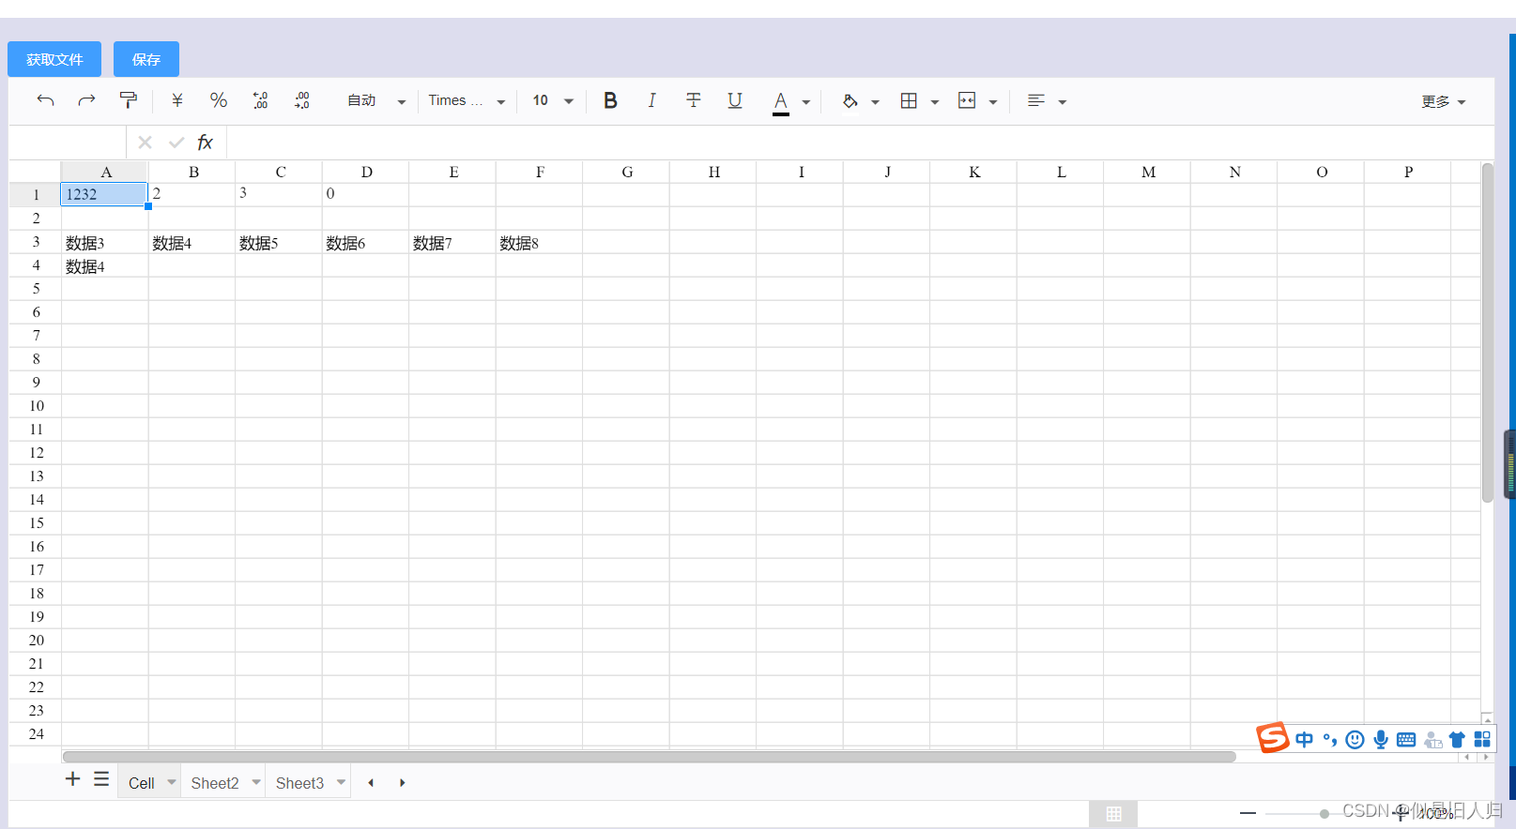Viewport: 1516px width, 829px height.
Task: Apply cell fill color bucket
Action: tap(850, 100)
